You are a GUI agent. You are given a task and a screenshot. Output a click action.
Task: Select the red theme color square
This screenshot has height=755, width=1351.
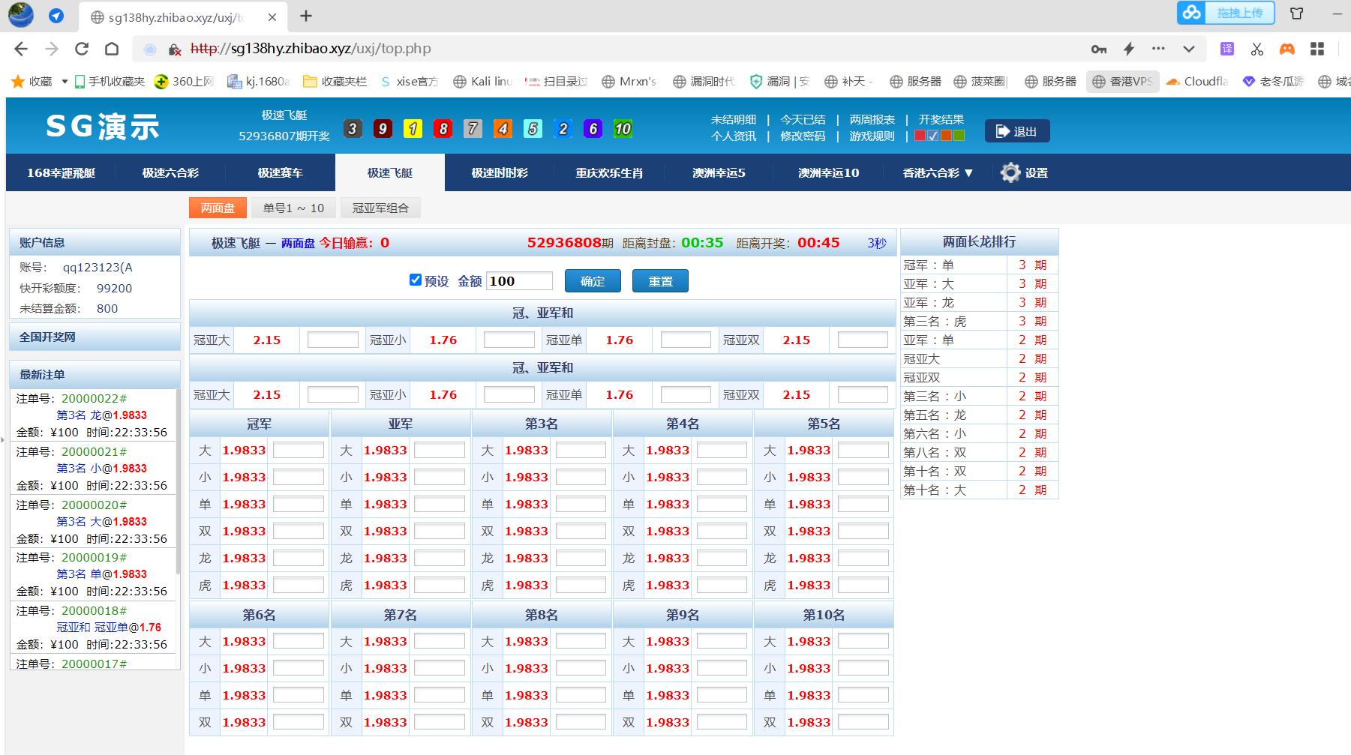tap(920, 136)
